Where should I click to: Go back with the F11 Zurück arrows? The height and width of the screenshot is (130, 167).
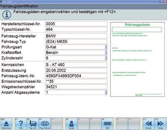148,124
